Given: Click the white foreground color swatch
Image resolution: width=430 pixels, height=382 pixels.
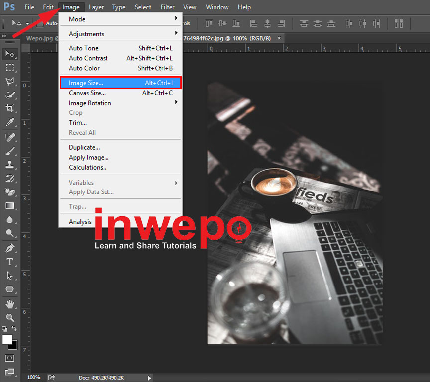Looking at the screenshot, I should tap(7, 339).
